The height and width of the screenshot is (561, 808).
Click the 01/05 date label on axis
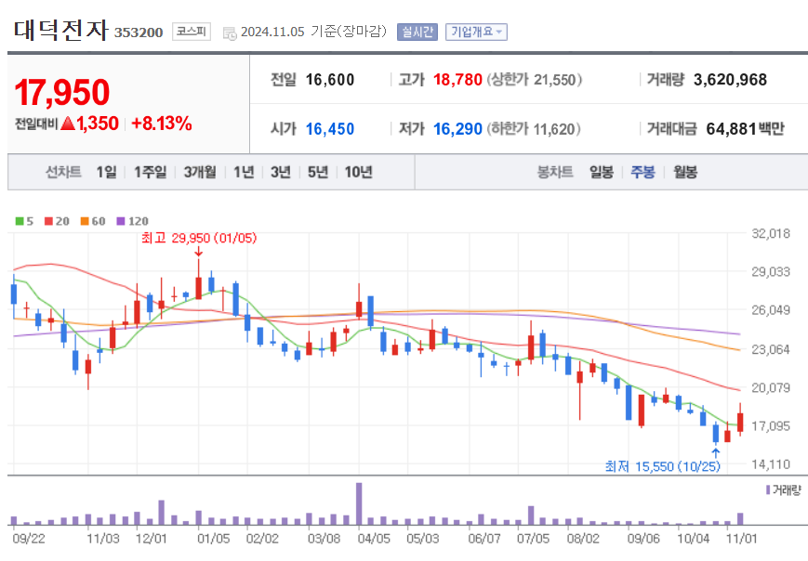(213, 539)
